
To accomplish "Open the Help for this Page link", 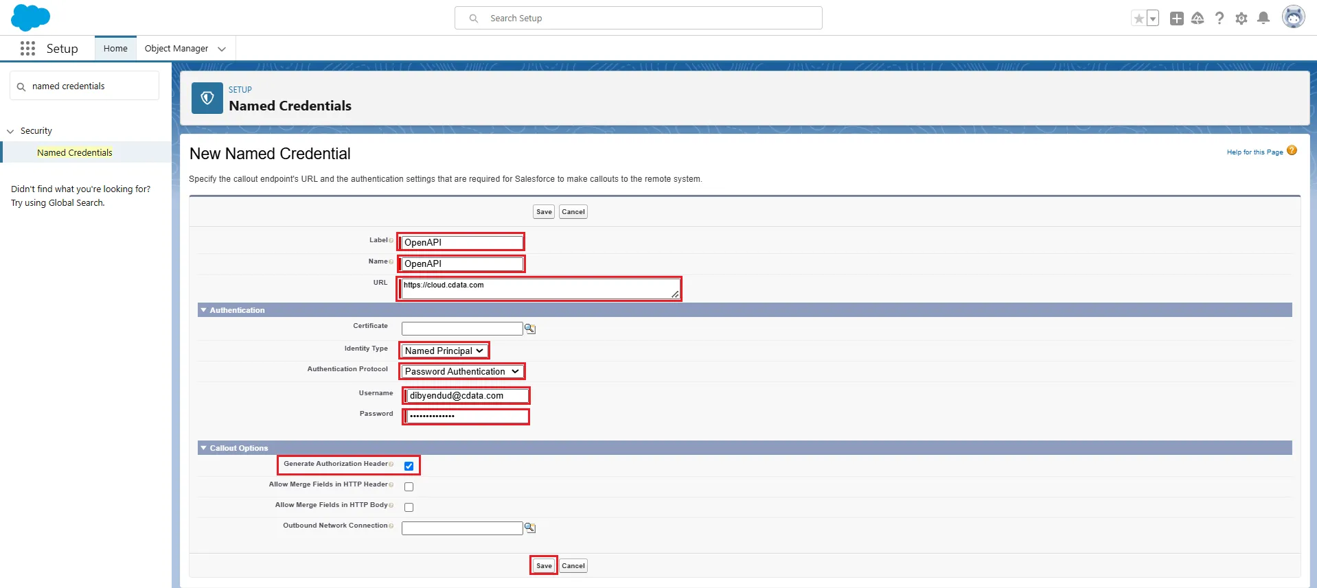I will pyautogui.click(x=1255, y=152).
